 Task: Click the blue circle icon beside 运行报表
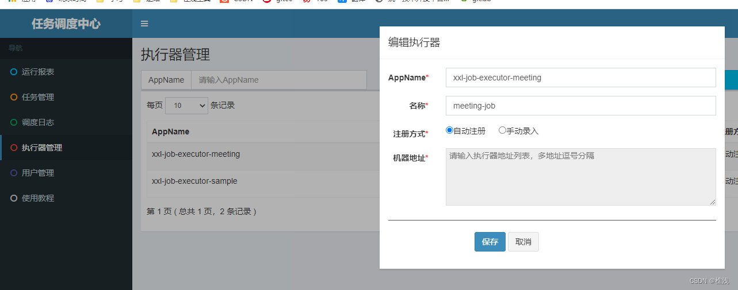[14, 72]
